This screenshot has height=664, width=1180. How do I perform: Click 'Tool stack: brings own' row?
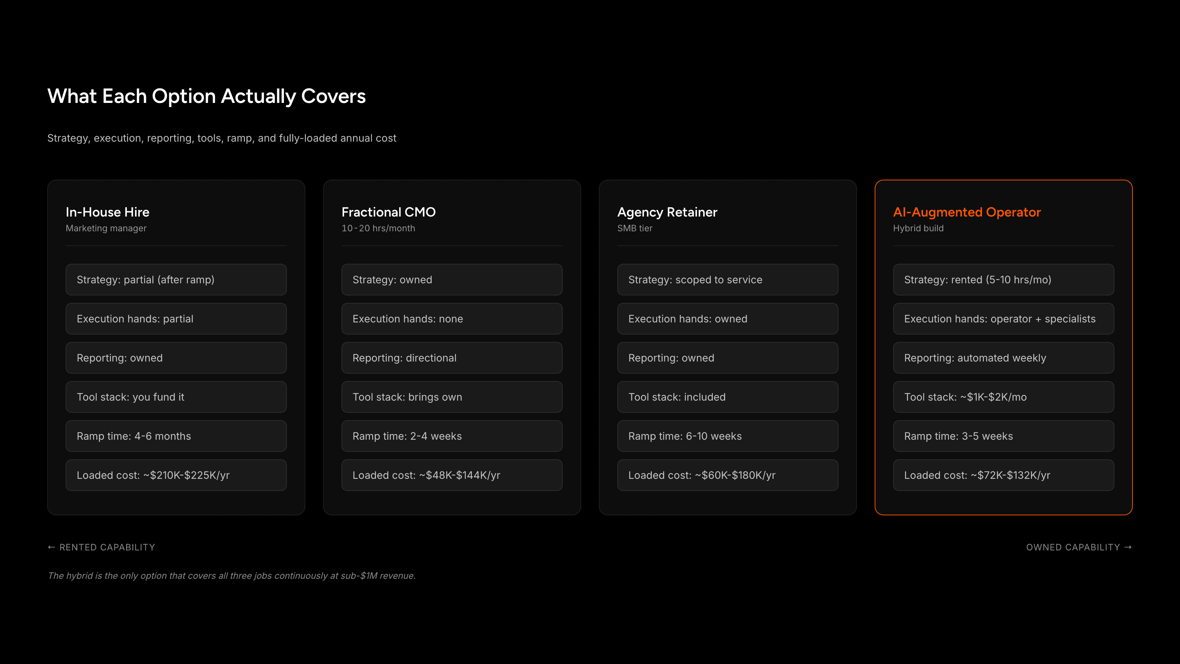click(x=452, y=397)
